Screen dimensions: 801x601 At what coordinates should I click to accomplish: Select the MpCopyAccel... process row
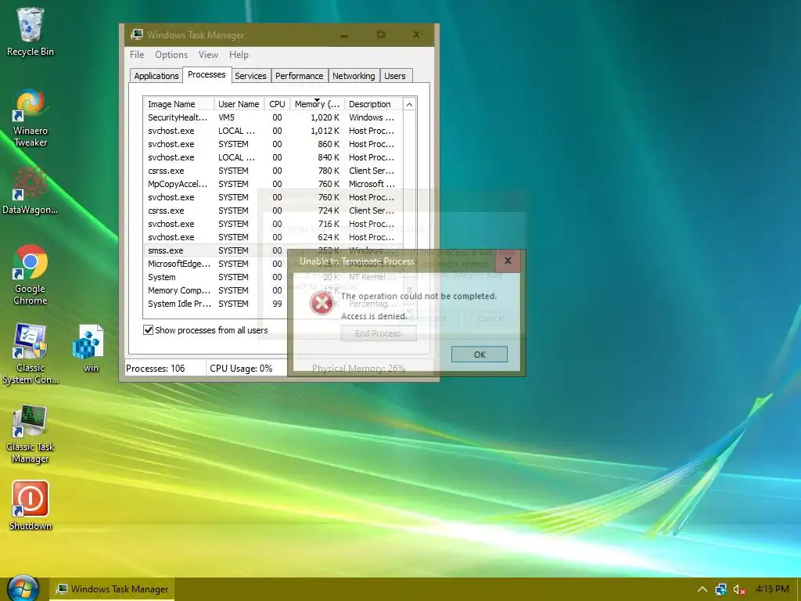273,184
